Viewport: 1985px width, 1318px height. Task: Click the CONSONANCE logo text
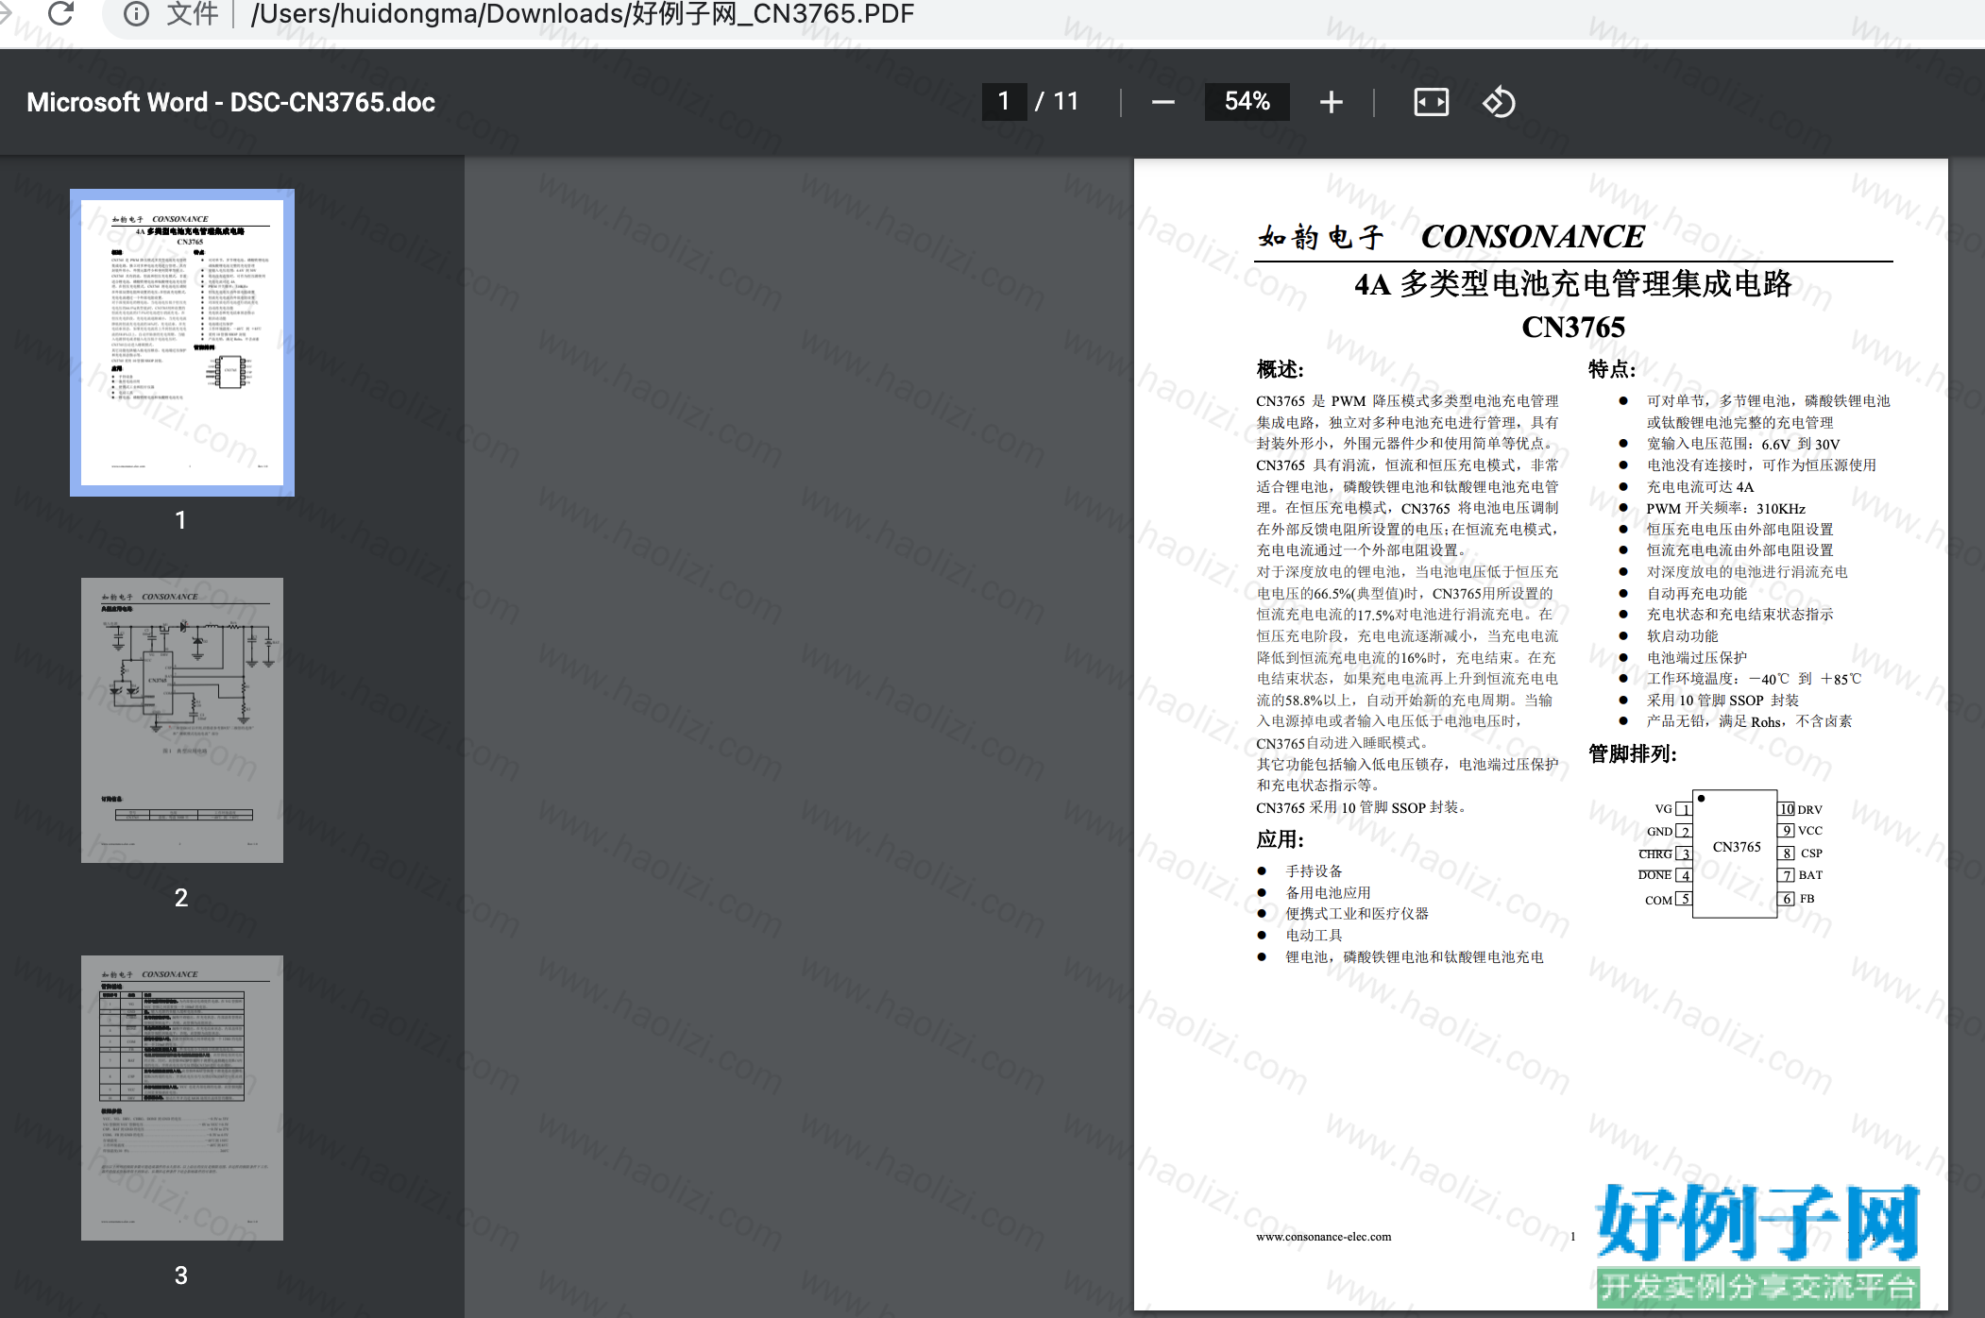click(1532, 236)
